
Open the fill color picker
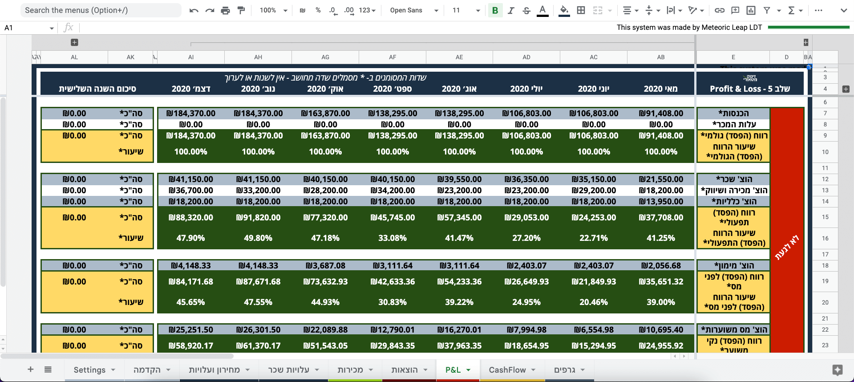point(564,10)
